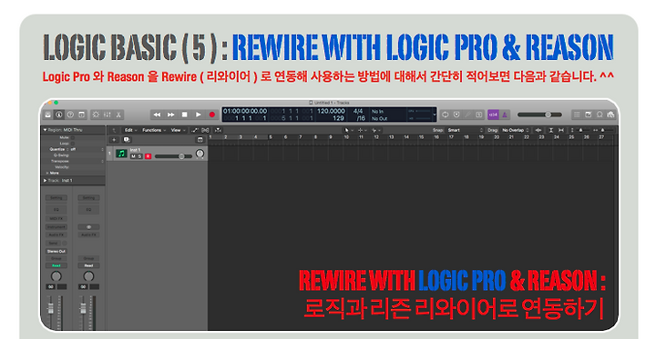Toggle the Flex show/hide button

(x=205, y=130)
